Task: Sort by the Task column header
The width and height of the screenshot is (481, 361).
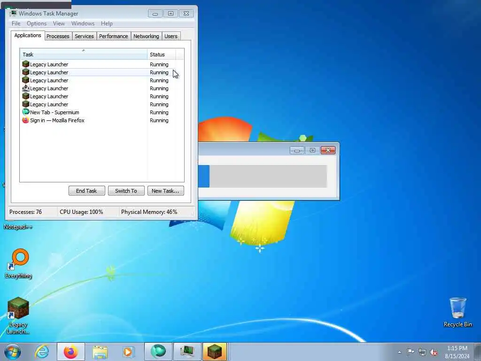Action: click(84, 55)
